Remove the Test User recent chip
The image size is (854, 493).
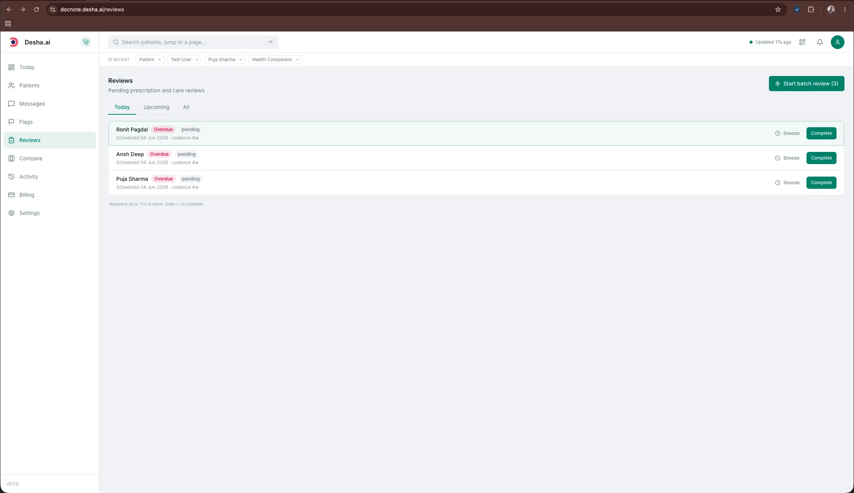[197, 60]
